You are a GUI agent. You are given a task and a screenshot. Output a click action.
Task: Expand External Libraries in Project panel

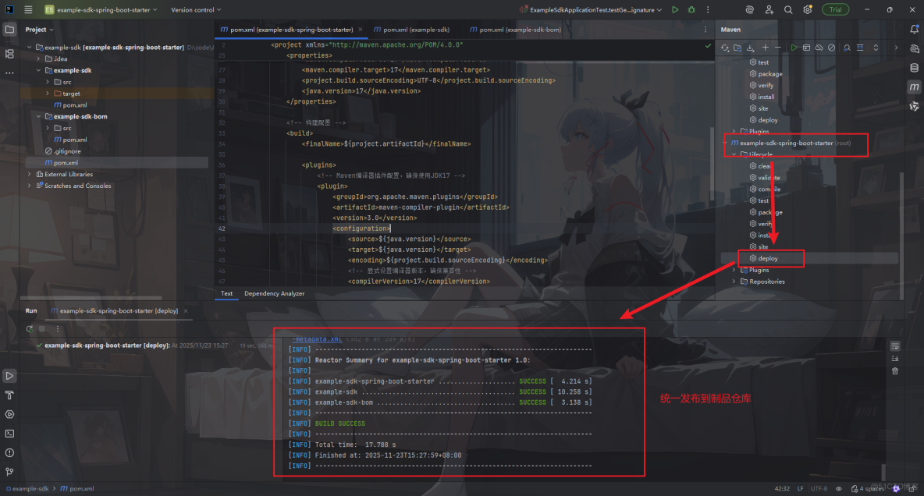(29, 174)
